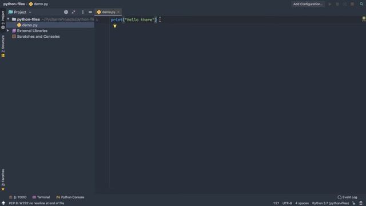The width and height of the screenshot is (366, 206).
Task: Open the Event Log
Action: tap(347, 197)
